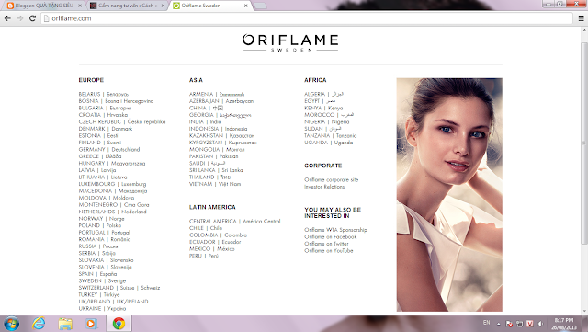Click the Oriflame Sweden logo
The width and height of the screenshot is (588, 332).
[x=290, y=43]
